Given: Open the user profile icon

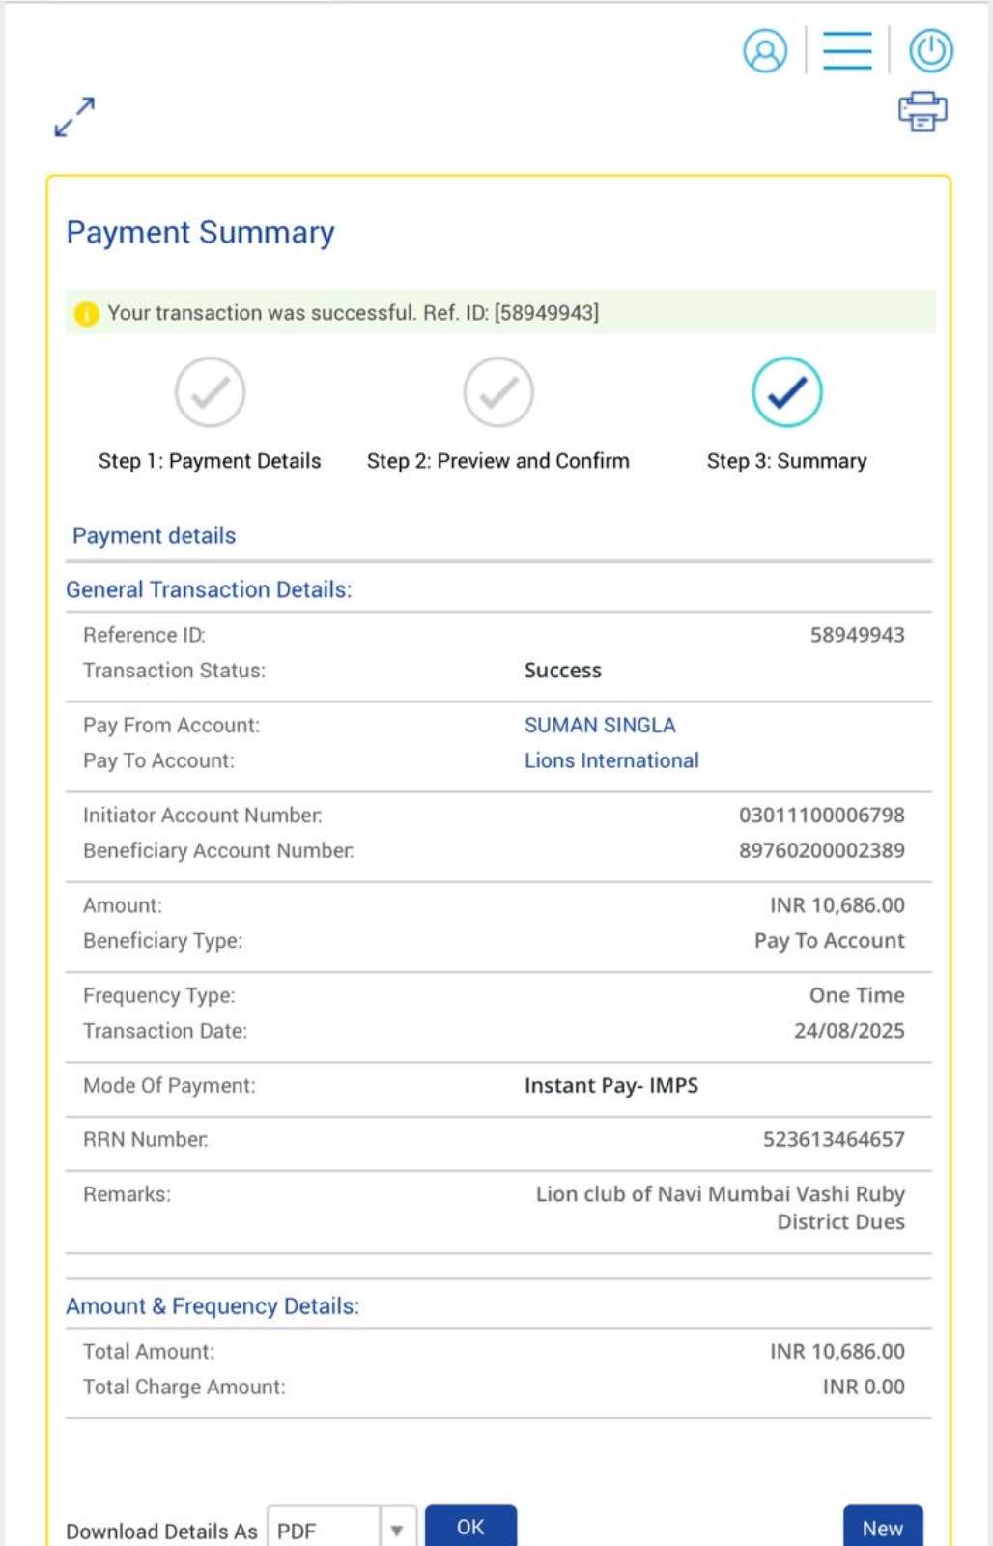Looking at the screenshot, I should 765,51.
